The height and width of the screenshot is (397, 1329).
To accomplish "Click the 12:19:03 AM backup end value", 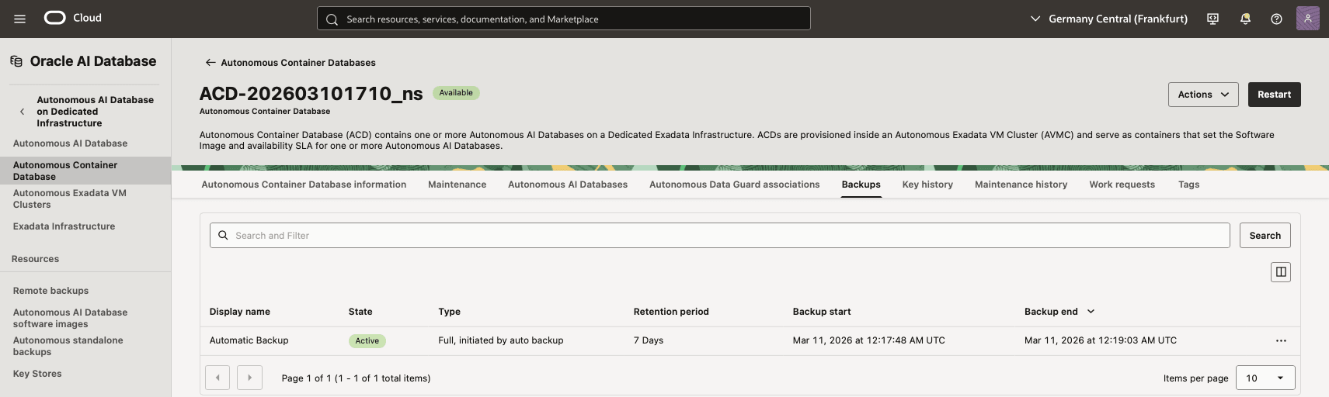I will click(1101, 340).
